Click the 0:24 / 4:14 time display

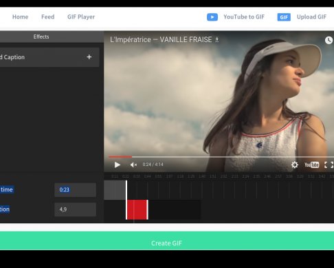153,165
